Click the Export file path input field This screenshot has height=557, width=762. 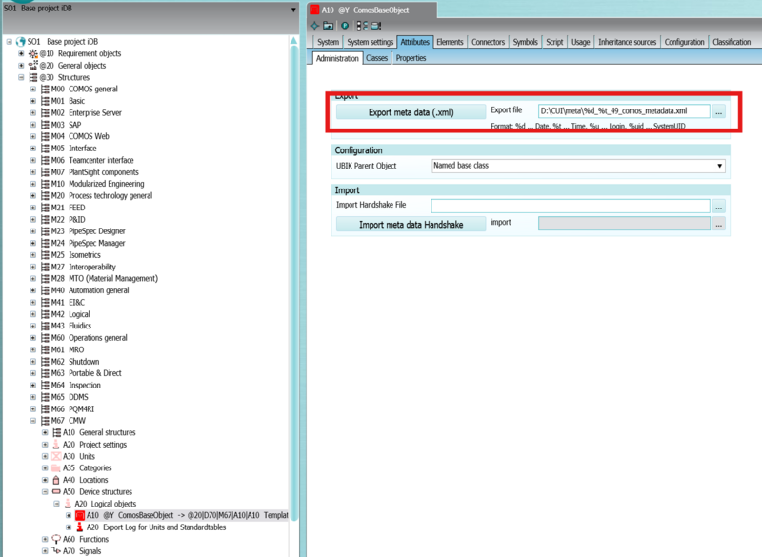point(624,113)
